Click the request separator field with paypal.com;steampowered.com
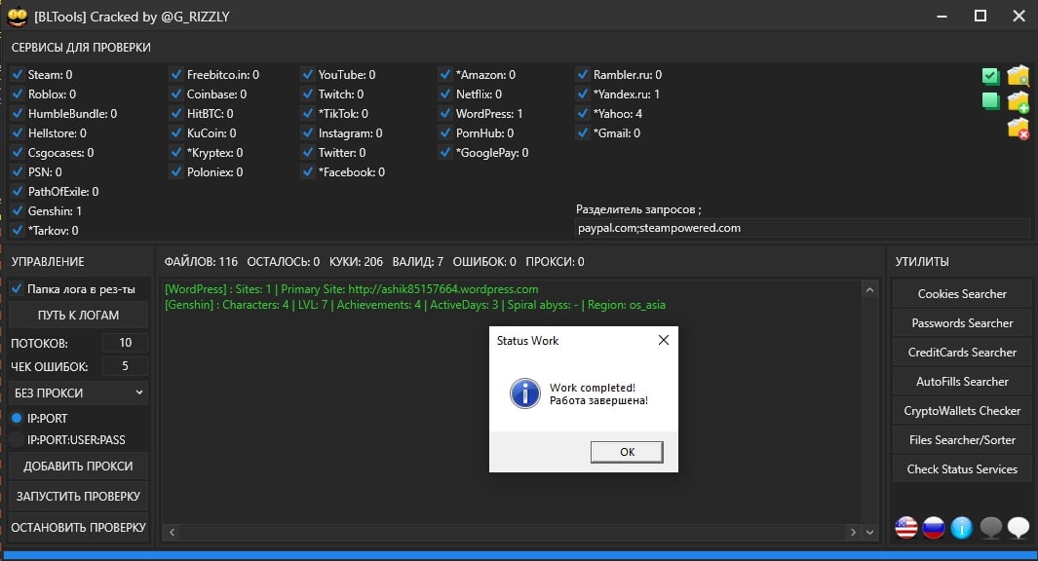This screenshot has width=1038, height=561. click(x=802, y=228)
